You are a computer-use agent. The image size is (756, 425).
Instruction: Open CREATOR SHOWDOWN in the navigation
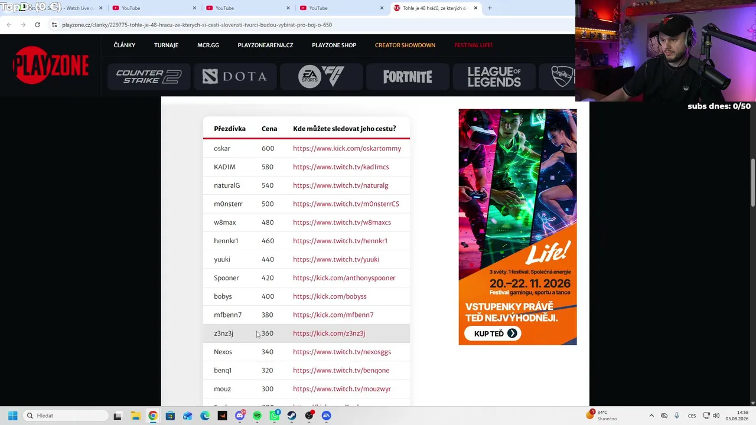coord(405,45)
